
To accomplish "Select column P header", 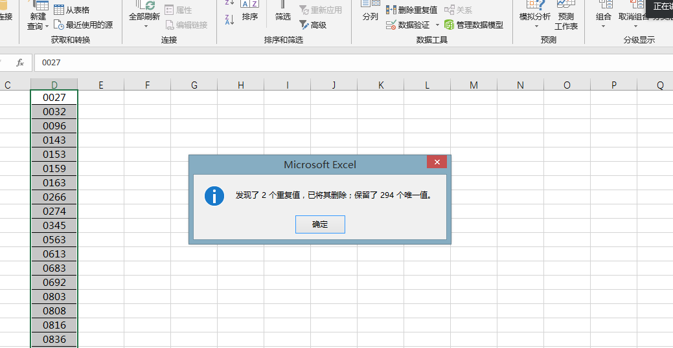I will click(x=614, y=85).
